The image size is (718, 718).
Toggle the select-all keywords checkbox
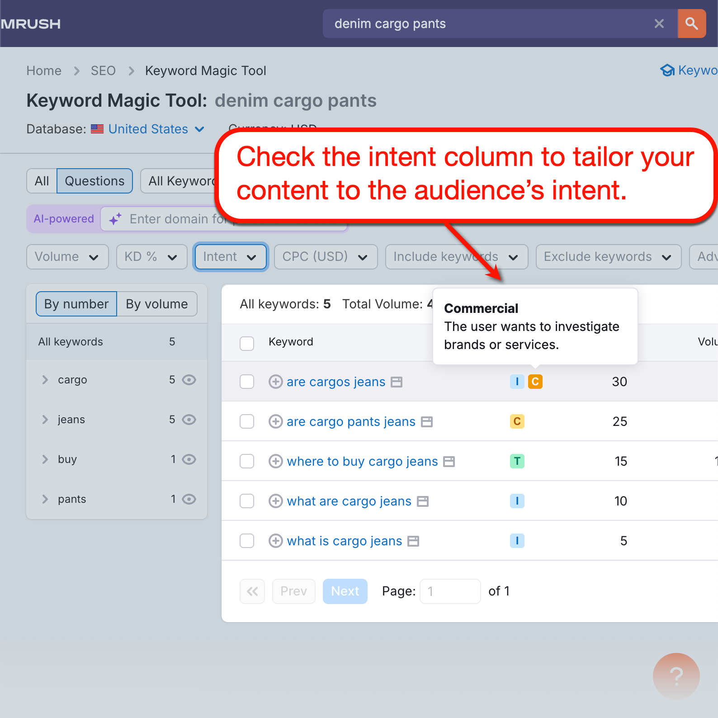[247, 343]
